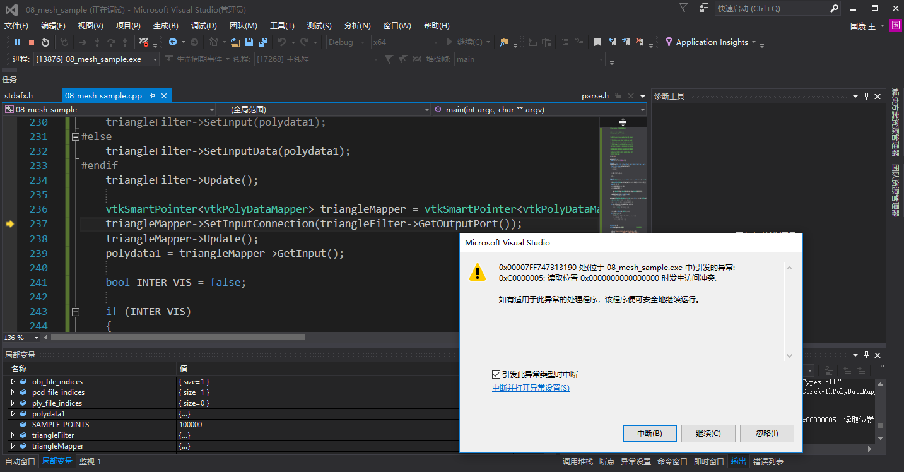Step into the next function call
This screenshot has height=472, width=904.
97,42
